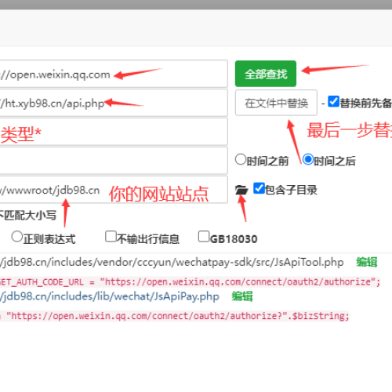Click the wwwroot/jdb98.cn directory field

[114, 190]
